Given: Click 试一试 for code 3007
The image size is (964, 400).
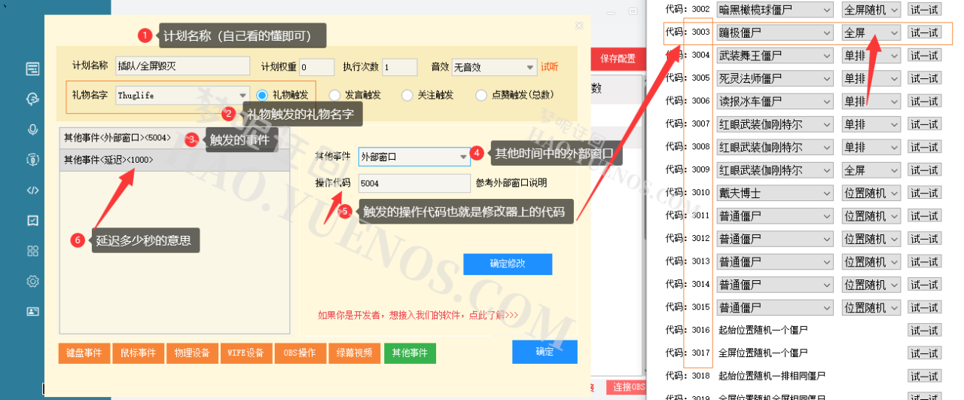Looking at the screenshot, I should (924, 124).
